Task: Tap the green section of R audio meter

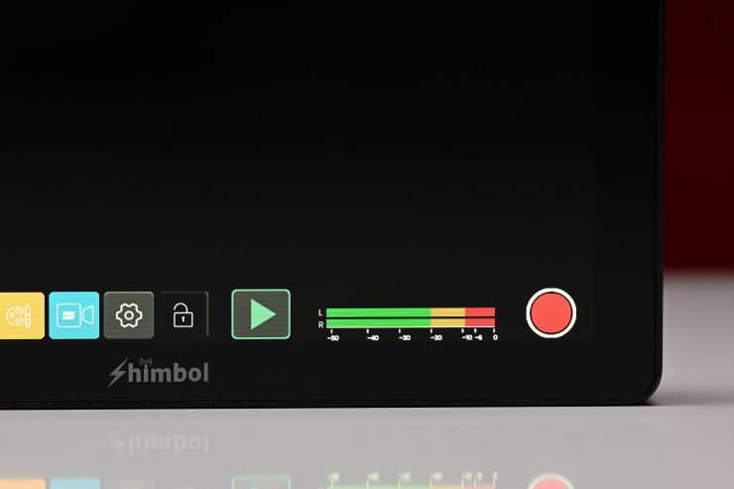Action: (x=378, y=323)
